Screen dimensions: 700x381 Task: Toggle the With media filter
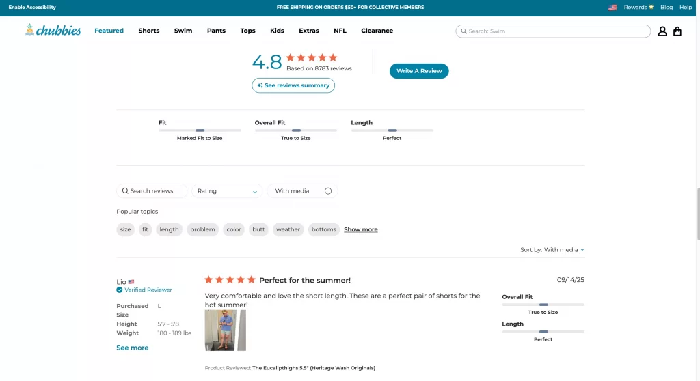tap(327, 191)
